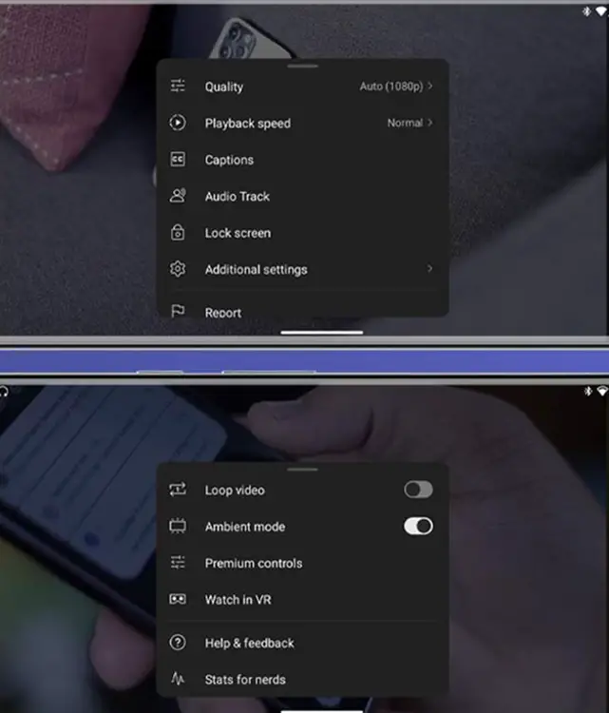Click Bluetooth icon in top status bar
Screen dimensions: 609x713
point(587,11)
